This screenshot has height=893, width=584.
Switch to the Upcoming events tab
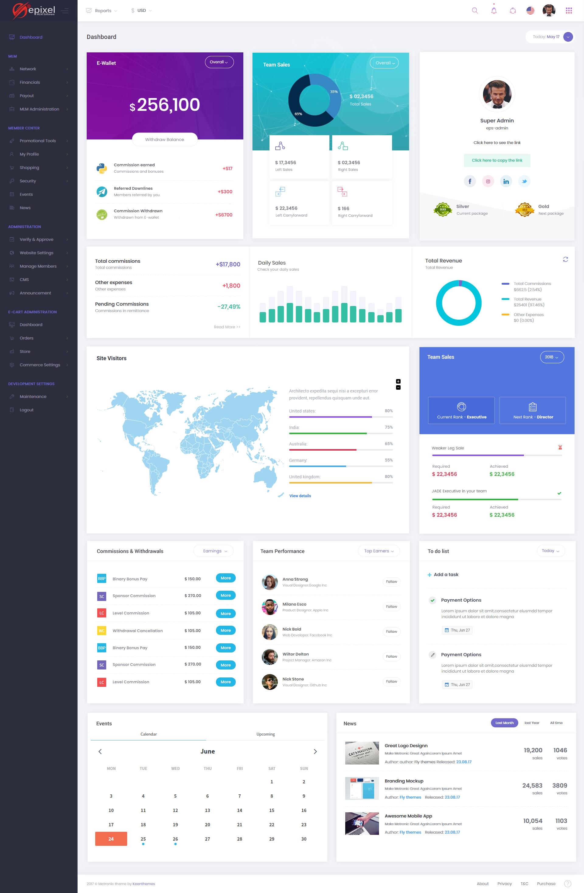(x=266, y=734)
